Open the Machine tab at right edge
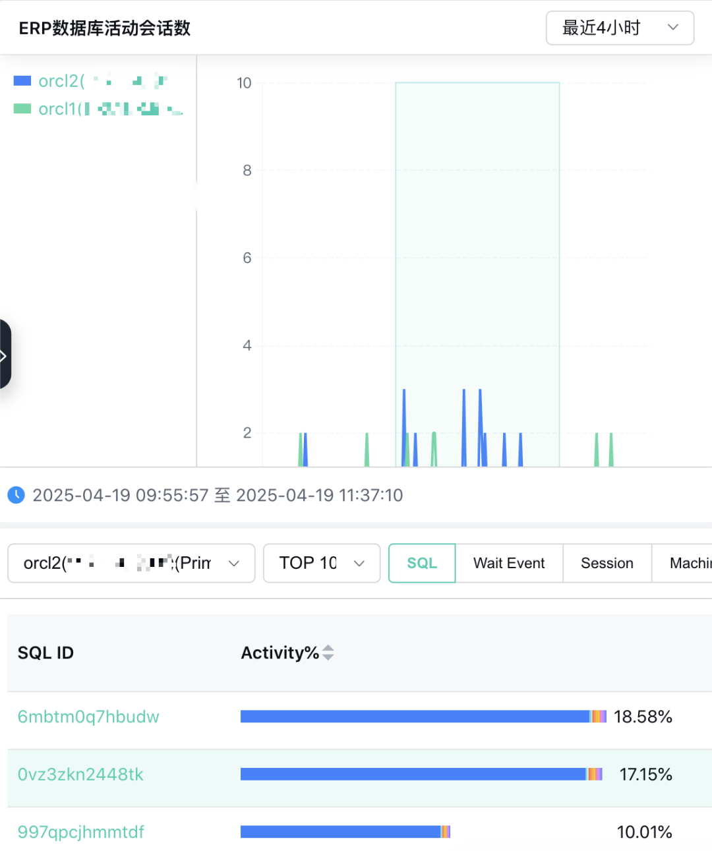Image resolution: width=712 pixels, height=851 pixels. click(x=689, y=563)
